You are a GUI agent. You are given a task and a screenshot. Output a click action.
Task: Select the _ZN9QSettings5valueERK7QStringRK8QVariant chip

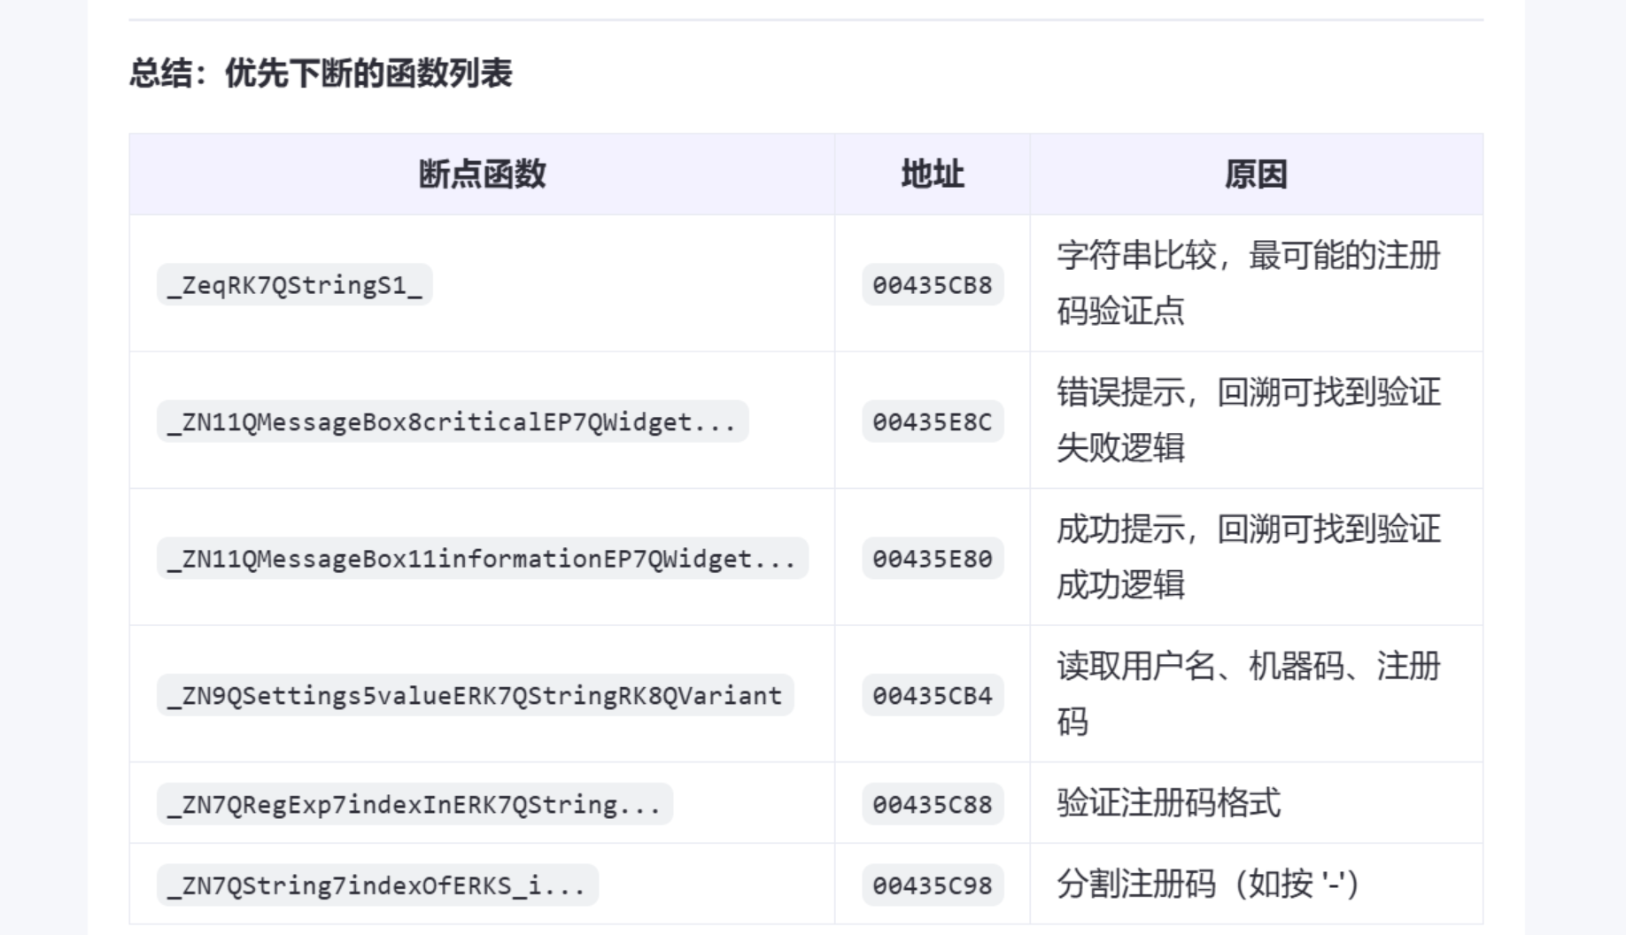point(476,695)
